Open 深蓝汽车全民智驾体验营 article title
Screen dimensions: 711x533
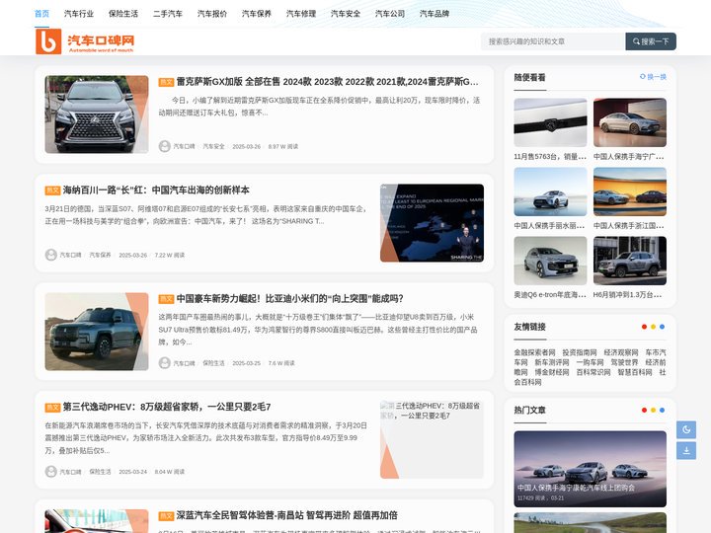point(287,515)
